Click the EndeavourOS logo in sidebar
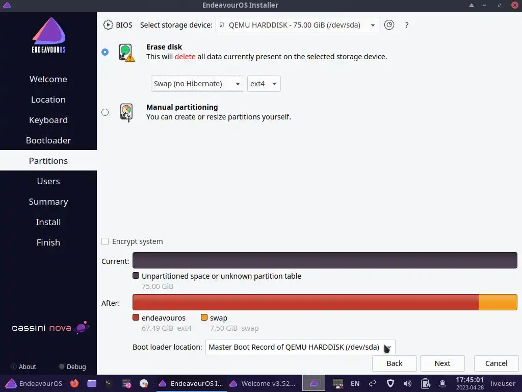The height and width of the screenshot is (392, 522). coord(48,35)
